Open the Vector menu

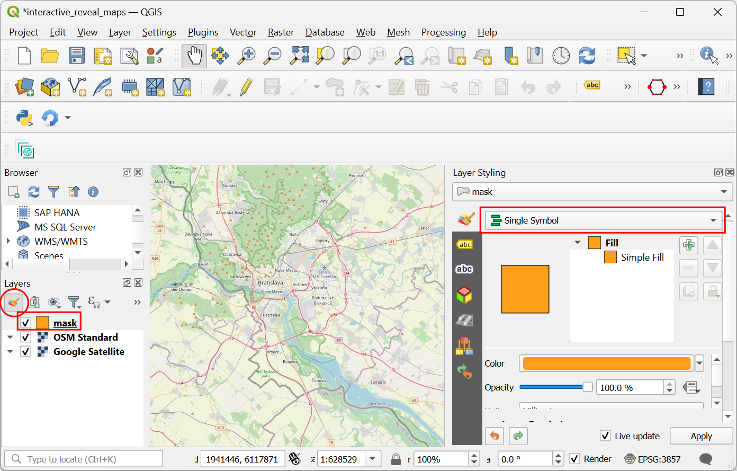point(243,32)
